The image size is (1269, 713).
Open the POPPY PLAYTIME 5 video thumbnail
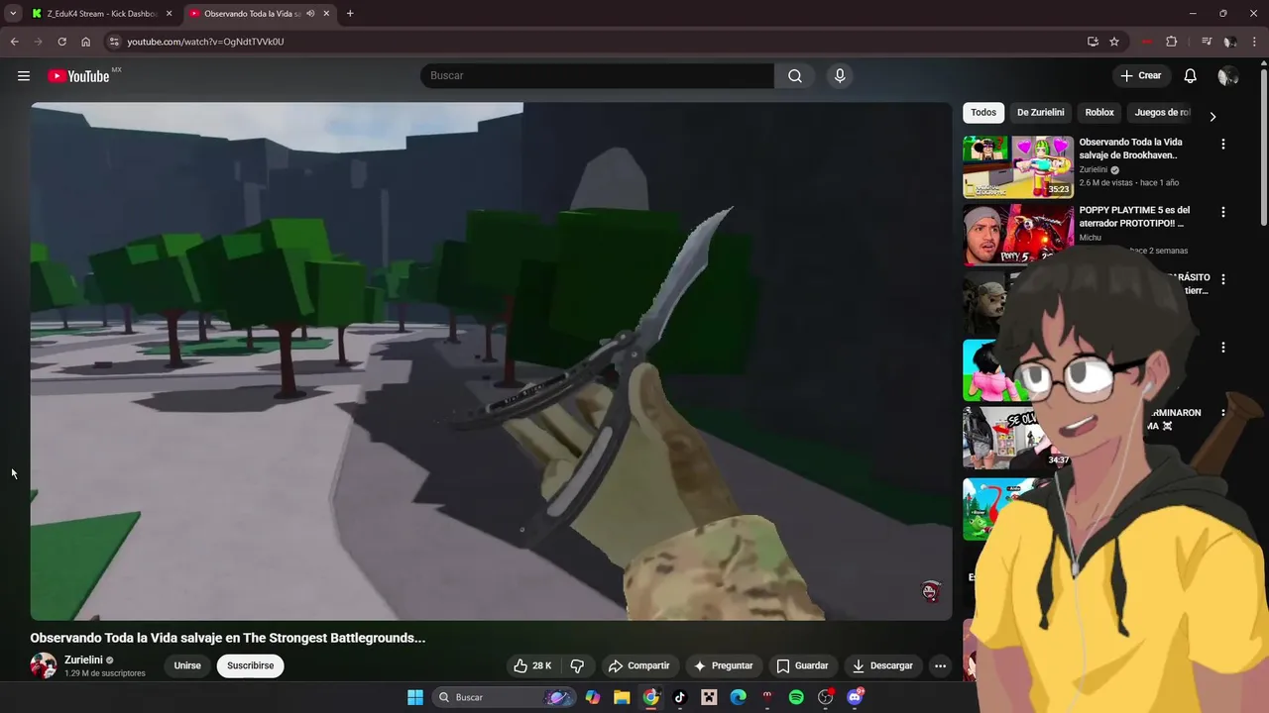(x=1018, y=235)
